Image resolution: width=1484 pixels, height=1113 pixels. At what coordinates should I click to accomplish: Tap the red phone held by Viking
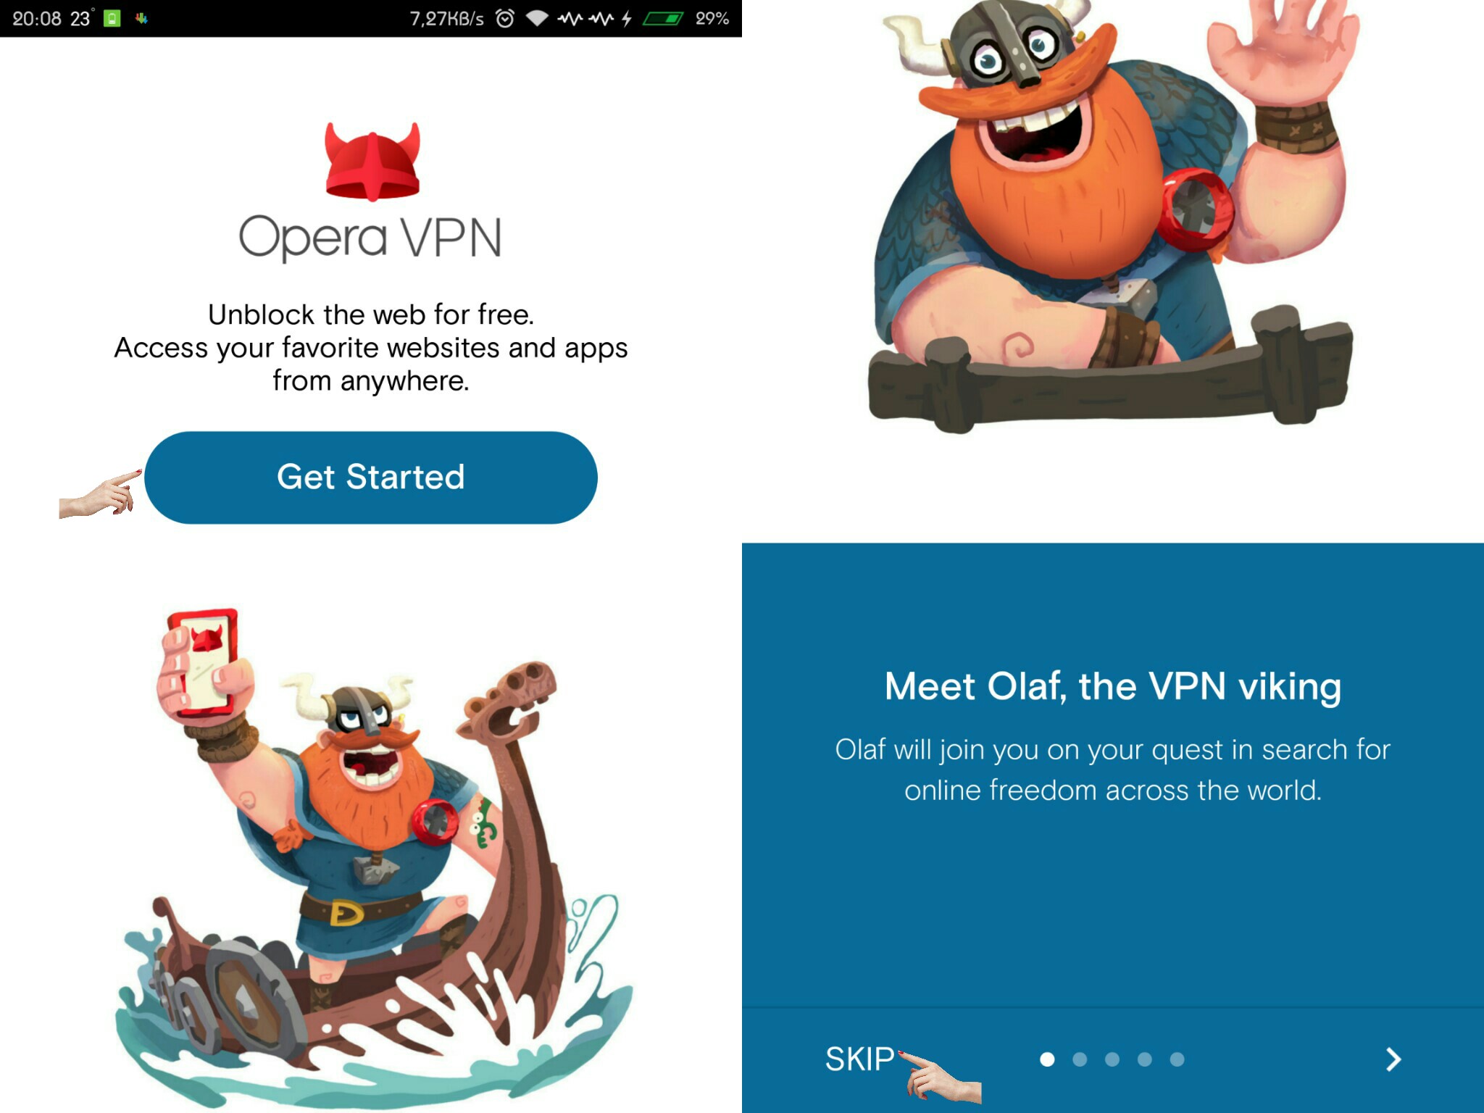(204, 661)
